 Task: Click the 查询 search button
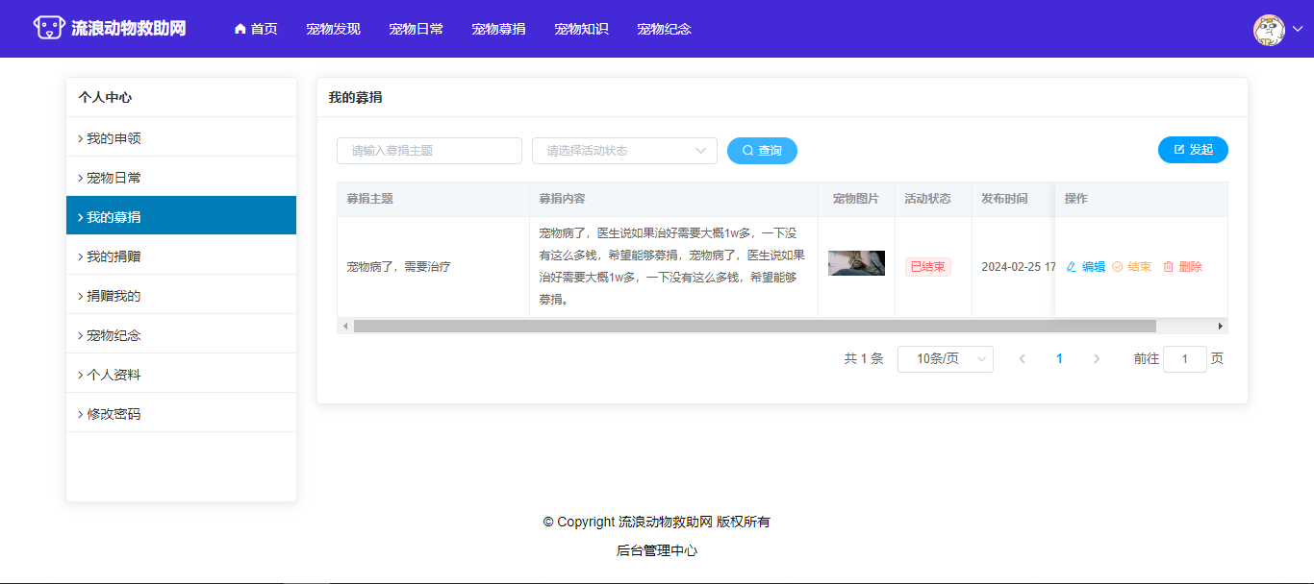pos(762,151)
